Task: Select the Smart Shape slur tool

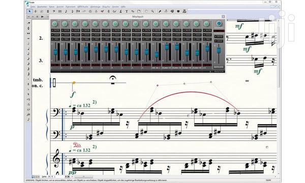Action: pyautogui.click(x=90, y=11)
